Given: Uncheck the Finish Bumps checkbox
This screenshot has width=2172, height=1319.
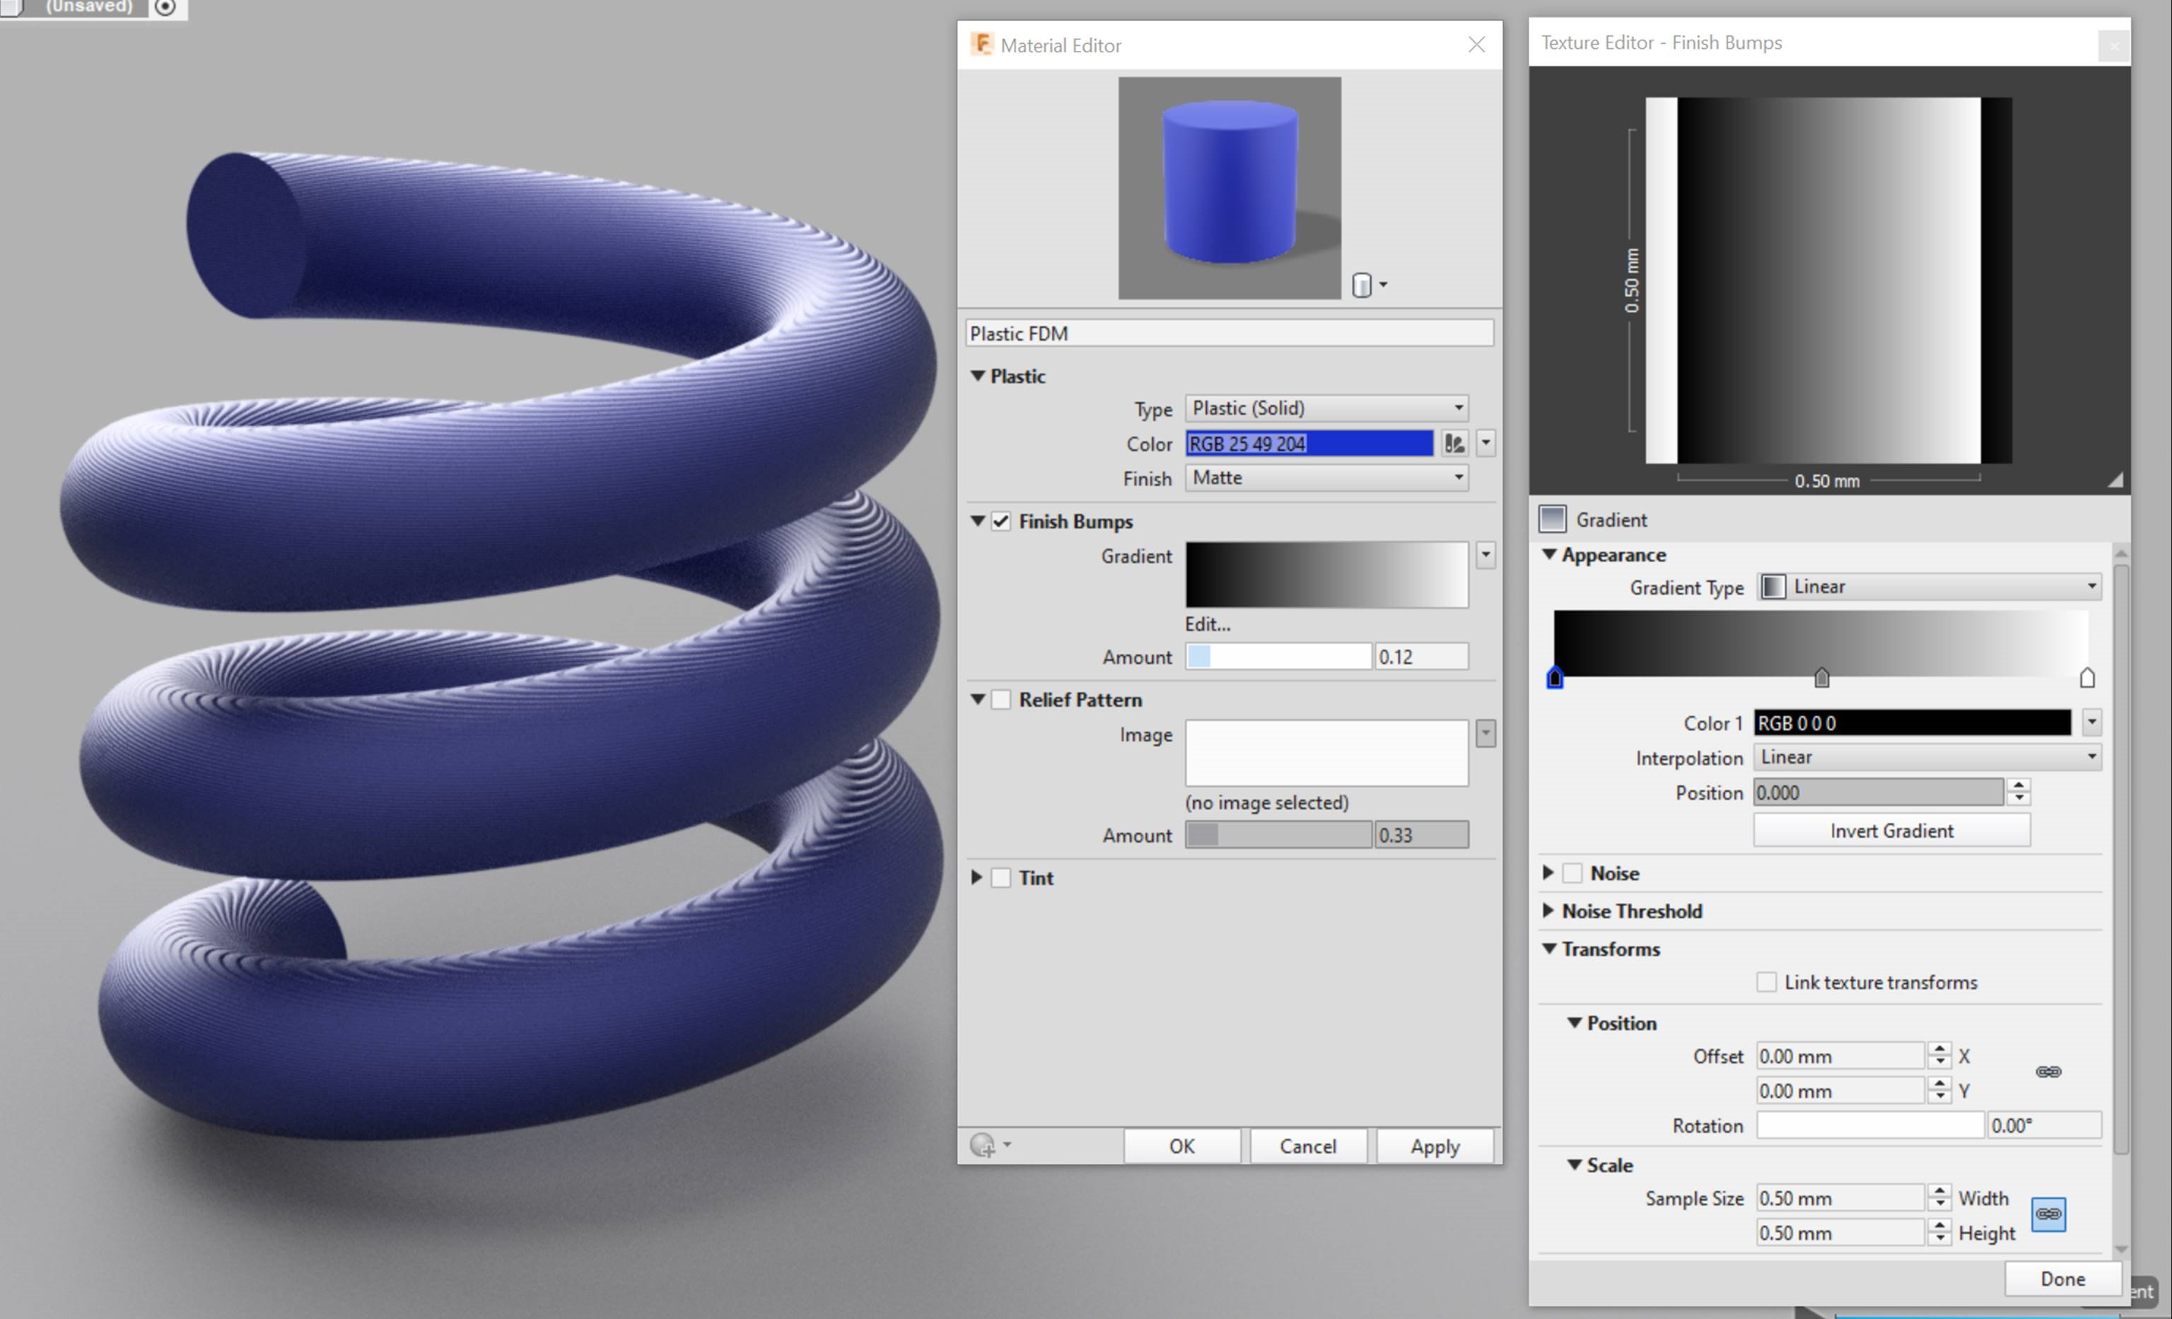Looking at the screenshot, I should point(1000,522).
